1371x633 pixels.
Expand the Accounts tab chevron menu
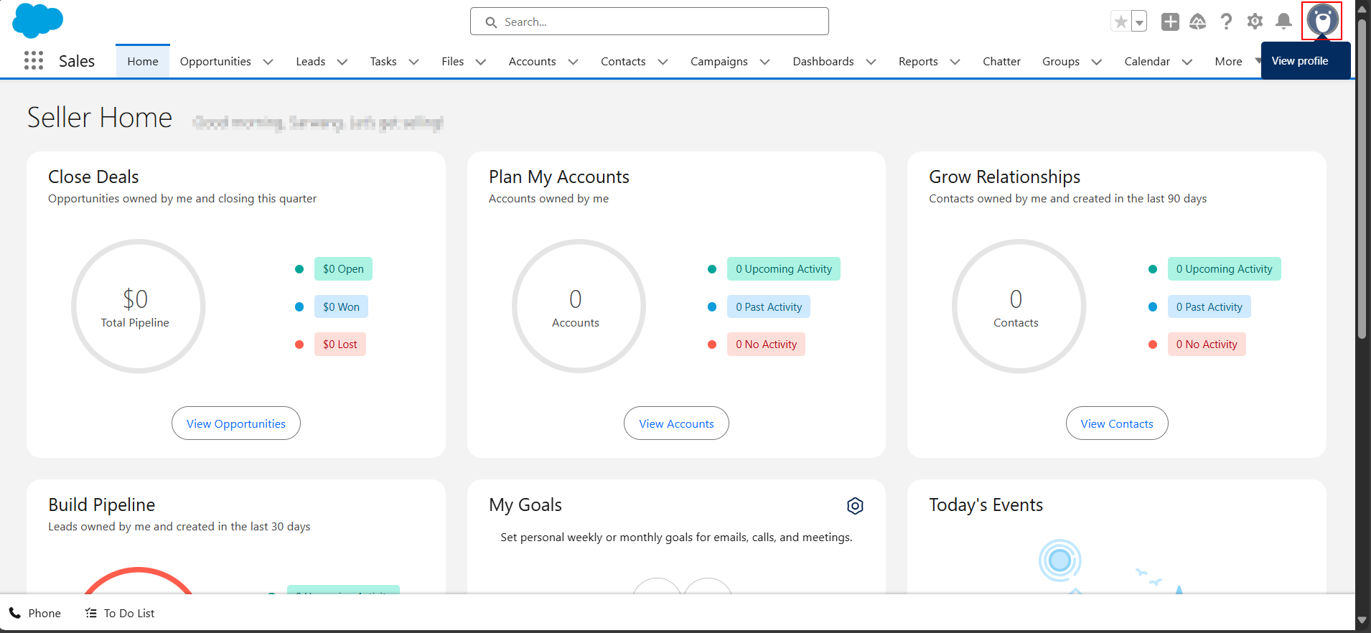pyautogui.click(x=573, y=62)
